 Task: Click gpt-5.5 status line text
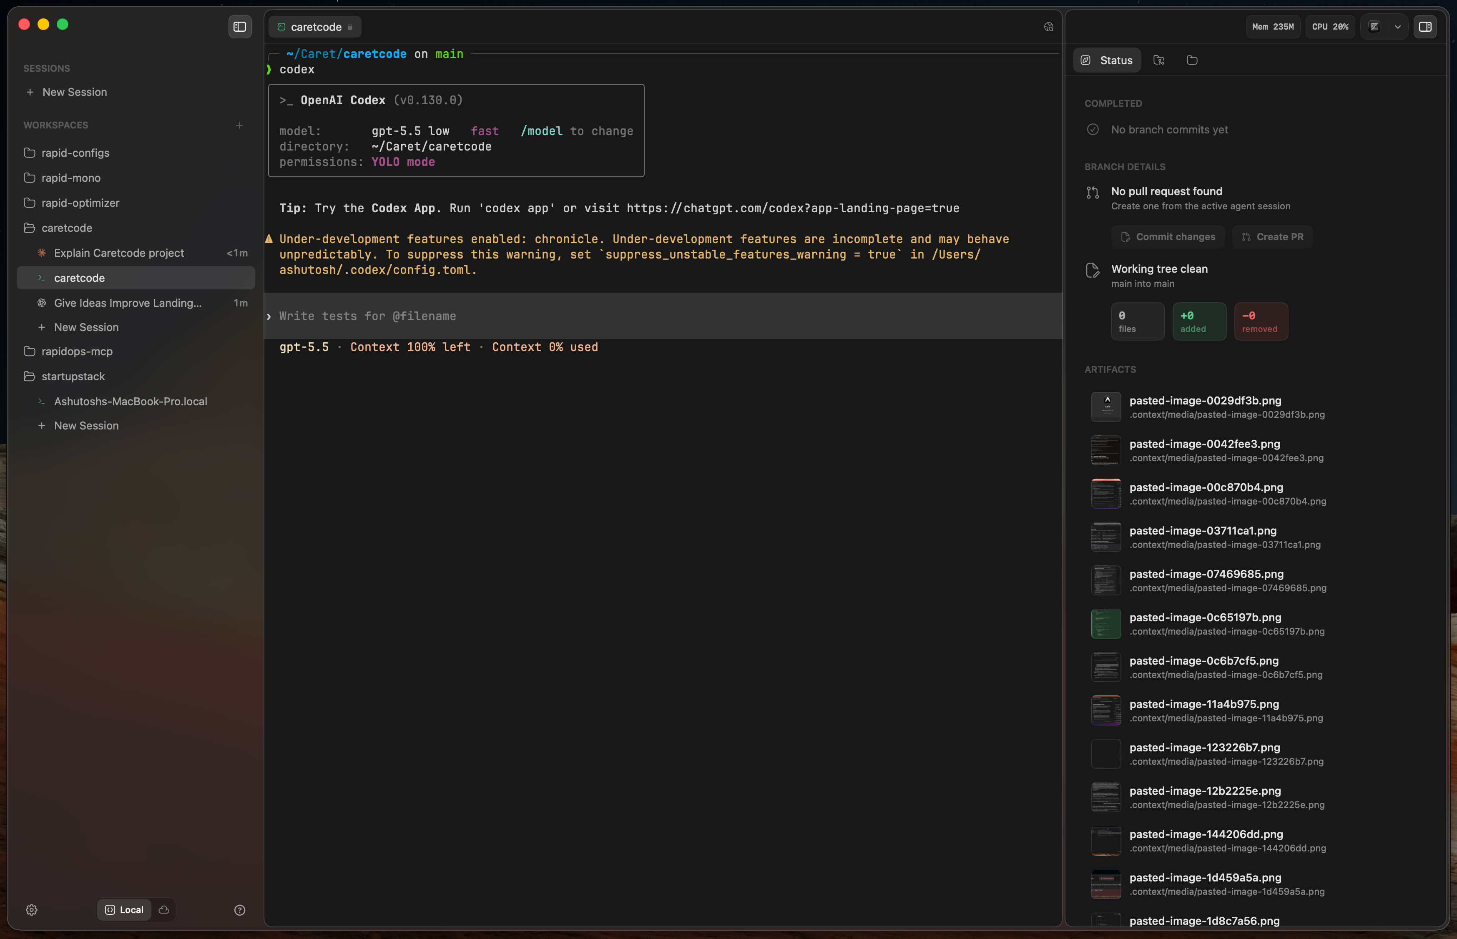click(x=304, y=347)
